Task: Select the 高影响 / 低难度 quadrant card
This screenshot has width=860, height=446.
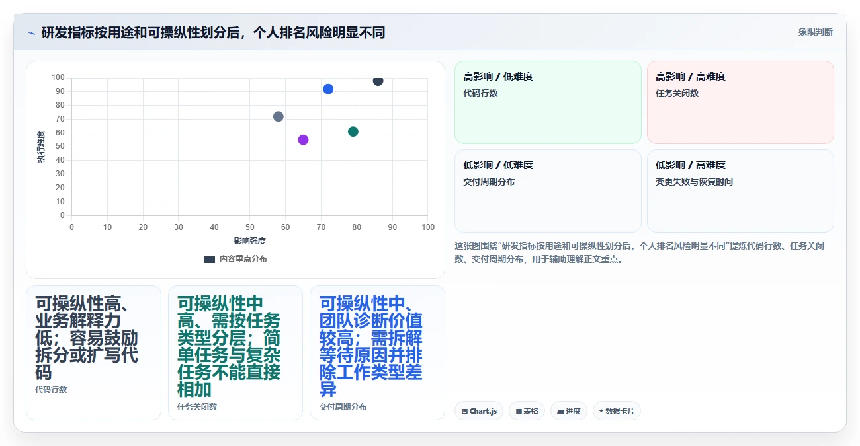Action: click(548, 102)
